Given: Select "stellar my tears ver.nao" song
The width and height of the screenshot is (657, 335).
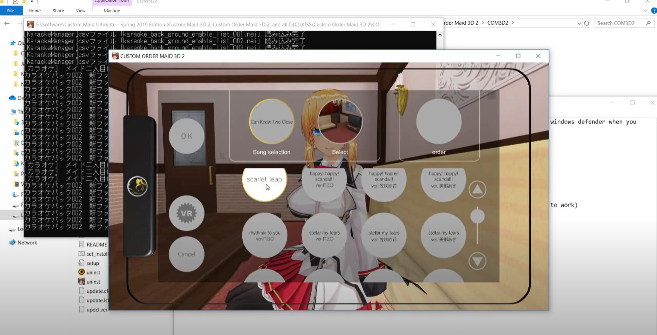Looking at the screenshot, I should tap(324, 235).
